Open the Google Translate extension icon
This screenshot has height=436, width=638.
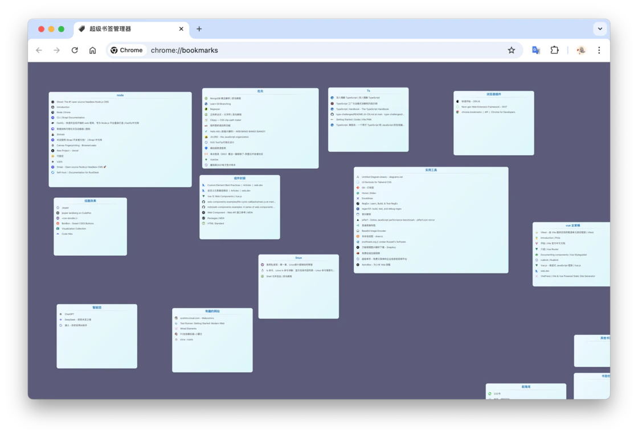(x=535, y=50)
